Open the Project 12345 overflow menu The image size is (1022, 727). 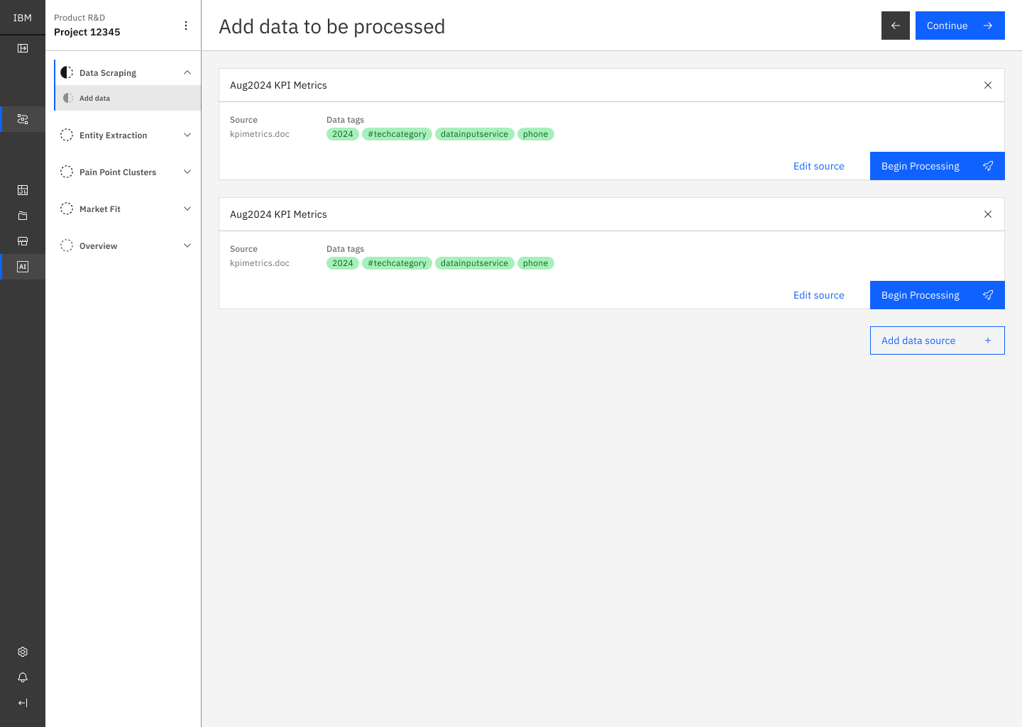click(x=186, y=25)
